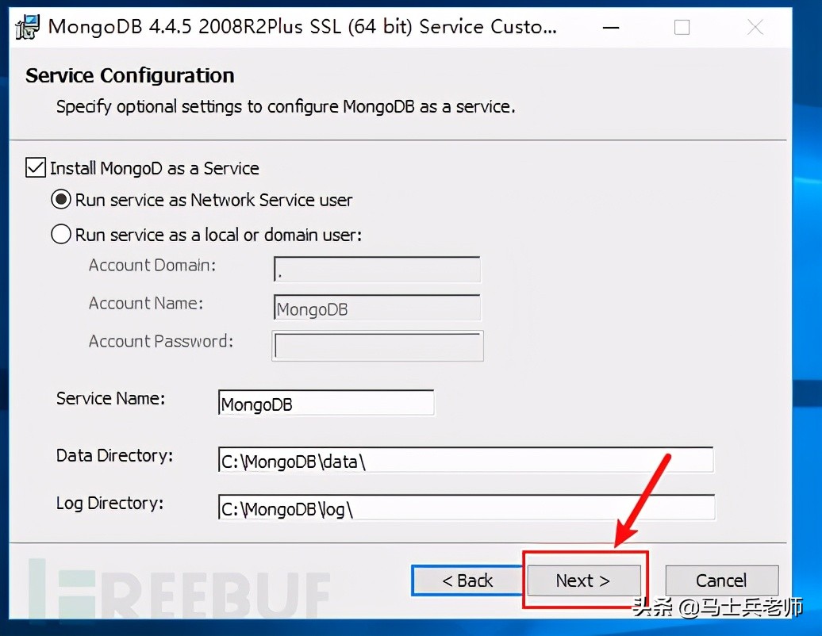The image size is (822, 636).
Task: Click the Data Directory path field
Action: 466,460
